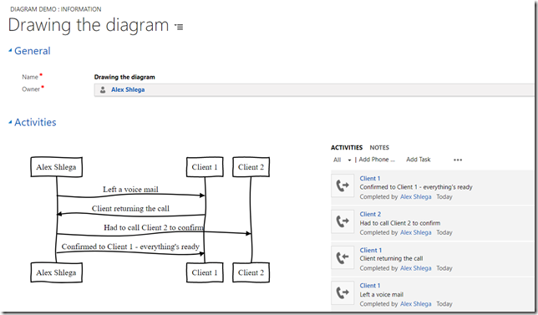Click the user icon in Owner field
Viewport: 538px width, 315px height.
point(102,90)
